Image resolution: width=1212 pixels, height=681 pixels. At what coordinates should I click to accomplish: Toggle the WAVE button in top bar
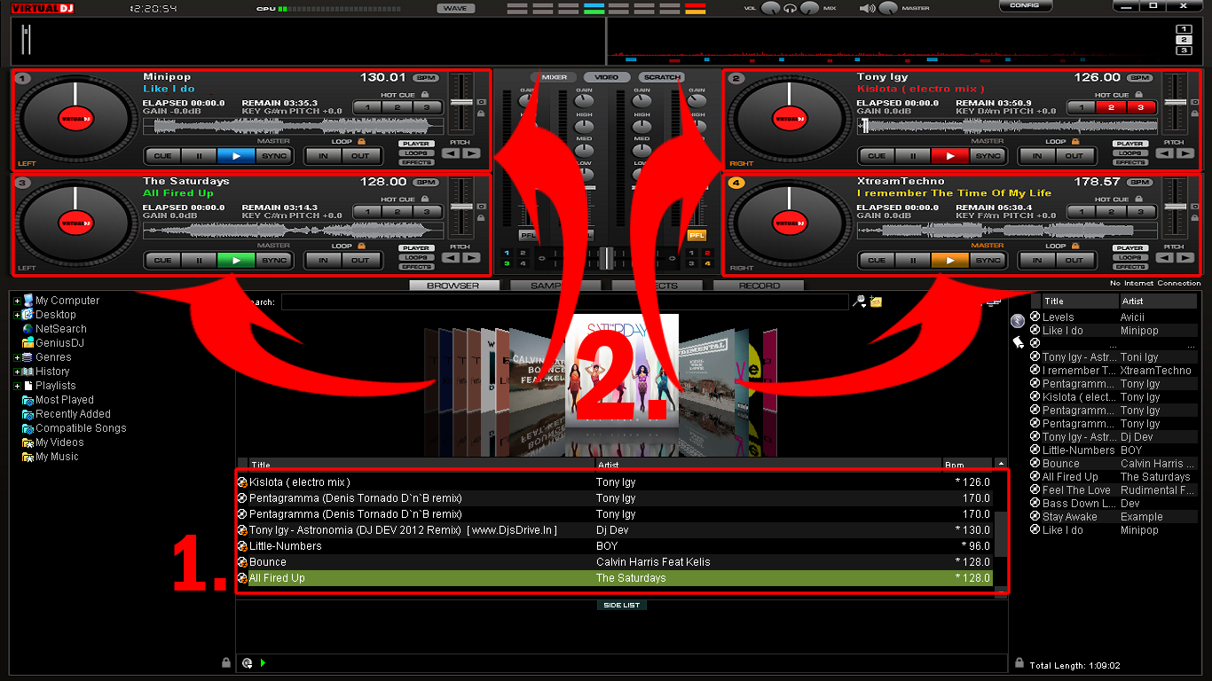[x=455, y=8]
